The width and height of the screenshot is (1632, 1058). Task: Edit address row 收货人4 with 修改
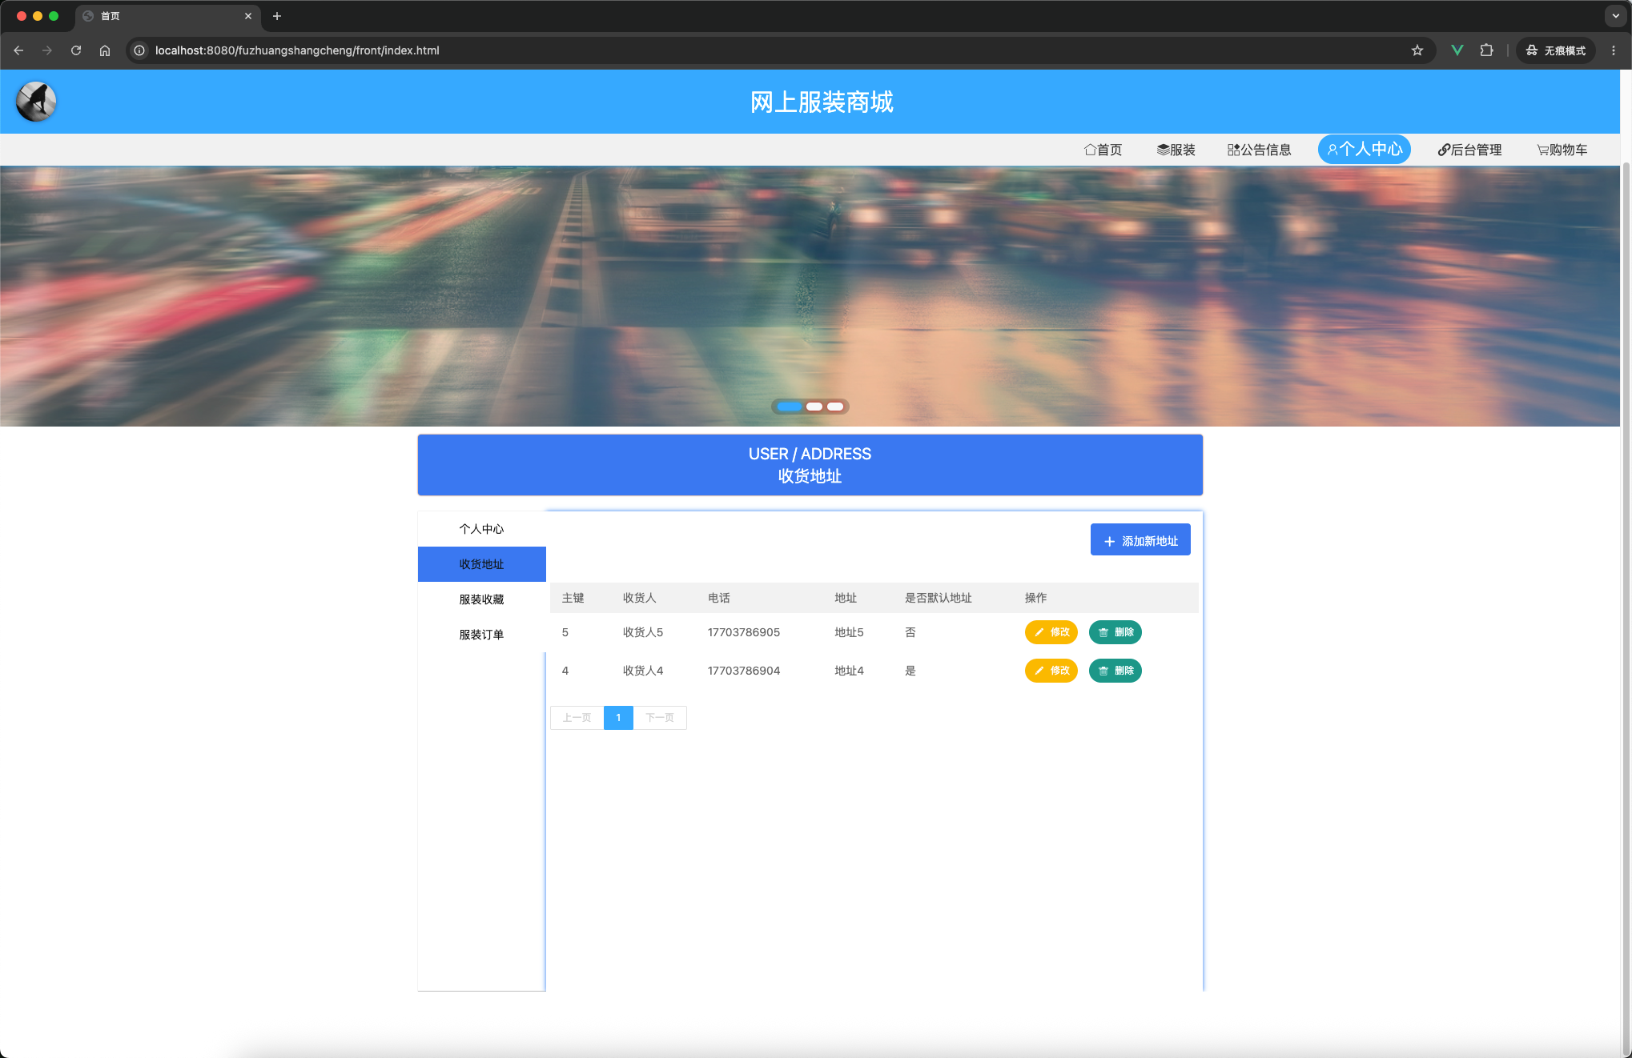tap(1051, 671)
